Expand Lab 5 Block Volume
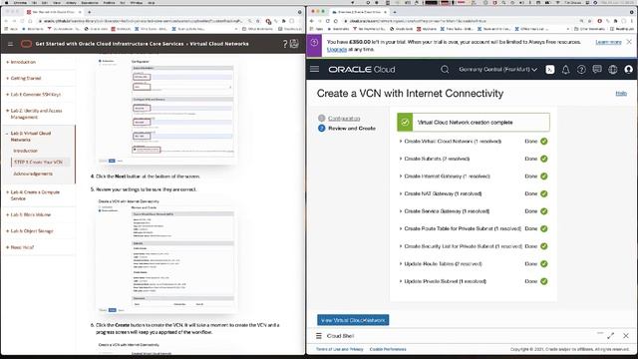This screenshot has width=638, height=359. tap(30, 214)
